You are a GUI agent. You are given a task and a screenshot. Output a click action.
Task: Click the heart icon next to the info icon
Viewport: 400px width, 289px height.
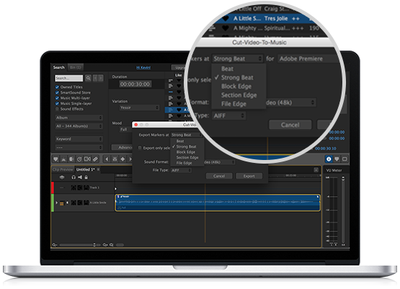point(337,159)
